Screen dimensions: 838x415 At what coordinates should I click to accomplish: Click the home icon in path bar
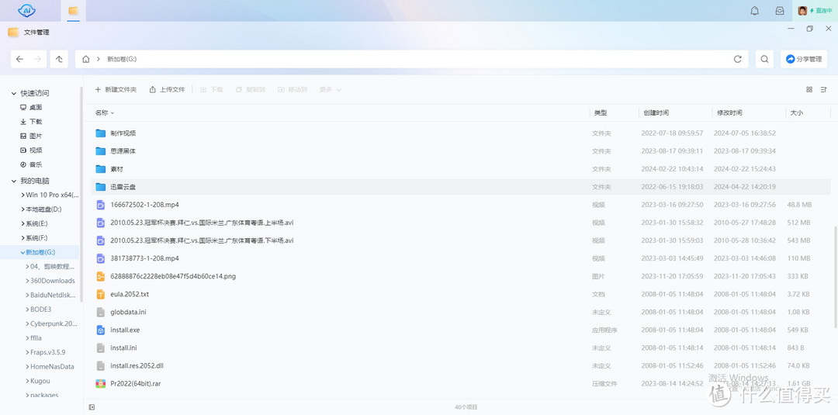(86, 59)
